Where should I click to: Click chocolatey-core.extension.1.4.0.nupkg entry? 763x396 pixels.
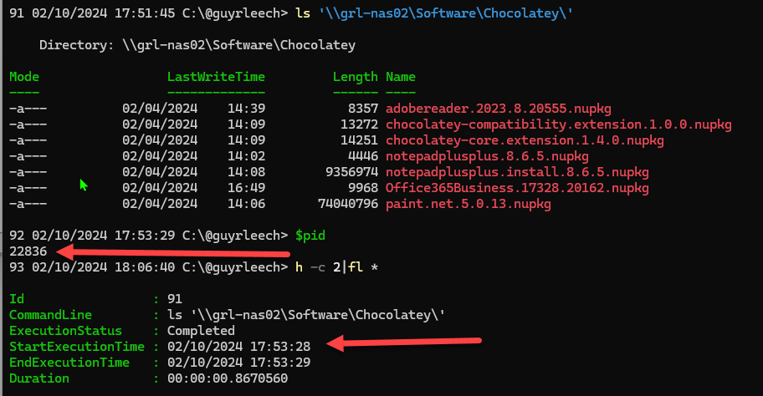pyautogui.click(x=525, y=141)
